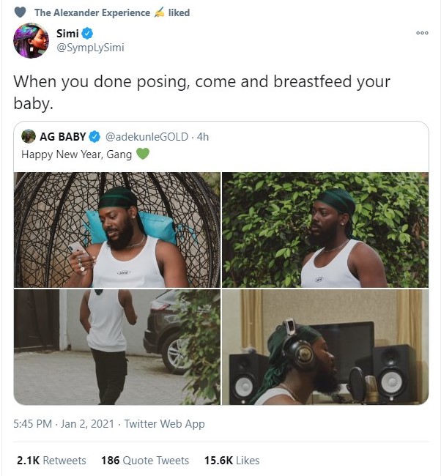The height and width of the screenshot is (476, 441).
Task: View the 2.1K Retweets list
Action: [x=51, y=461]
